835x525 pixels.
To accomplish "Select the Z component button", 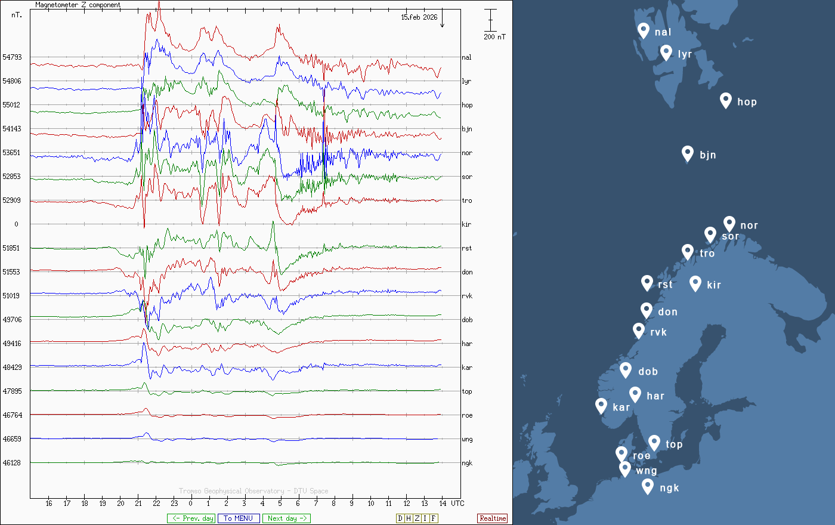I will [x=417, y=518].
